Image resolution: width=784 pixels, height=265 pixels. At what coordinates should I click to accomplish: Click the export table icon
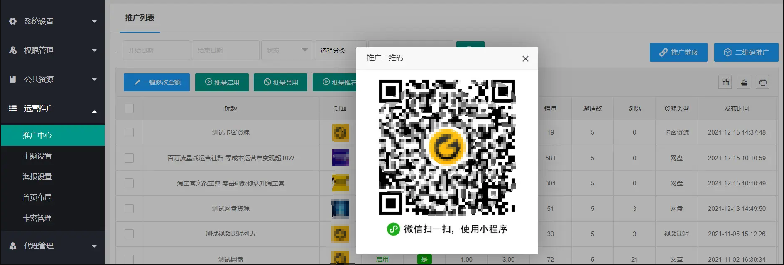click(x=744, y=82)
